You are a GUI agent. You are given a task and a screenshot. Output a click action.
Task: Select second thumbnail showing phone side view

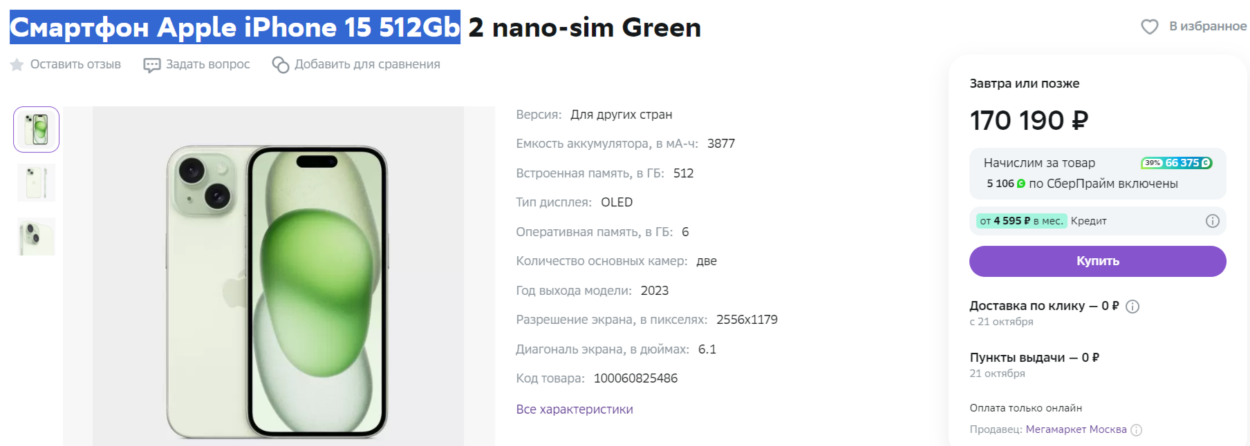[x=36, y=183]
